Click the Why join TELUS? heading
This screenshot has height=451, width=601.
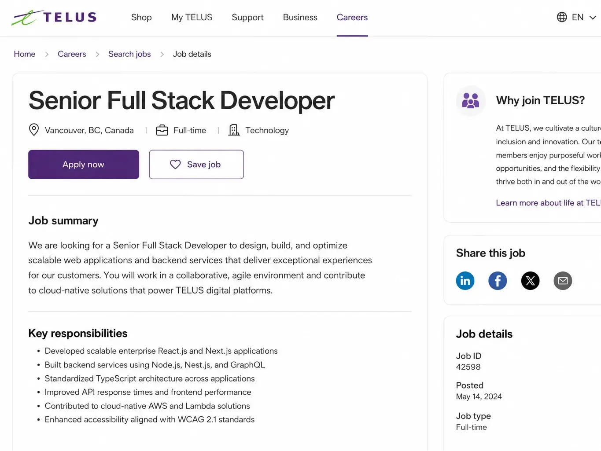tap(540, 101)
